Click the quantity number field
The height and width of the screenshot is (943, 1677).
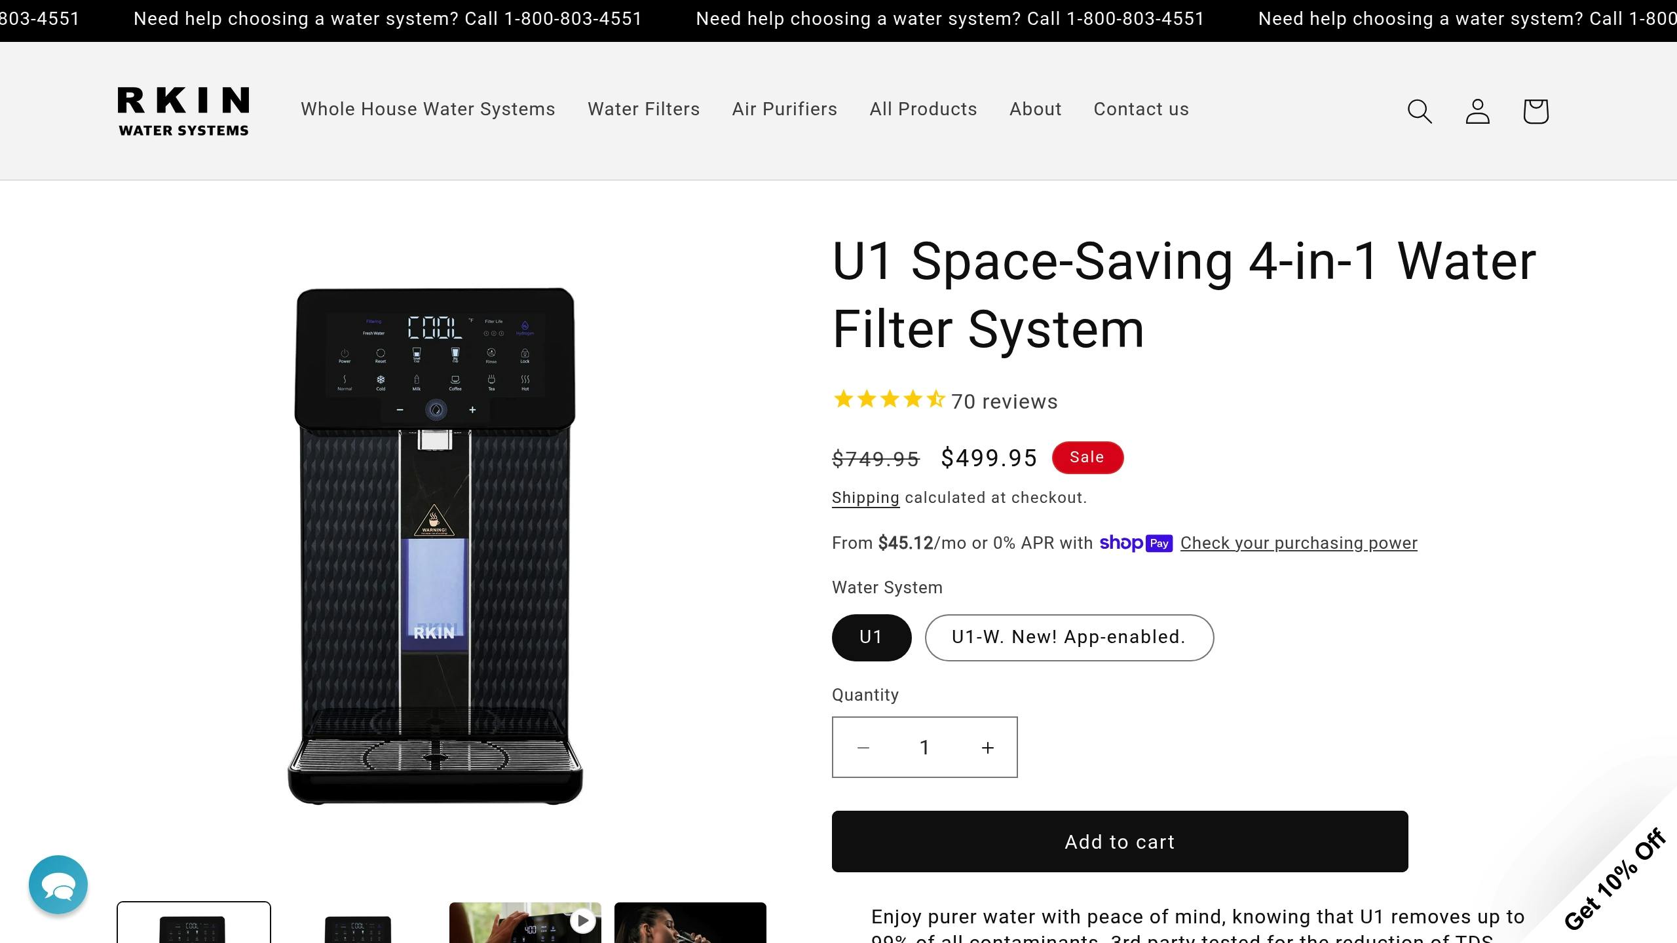(924, 747)
